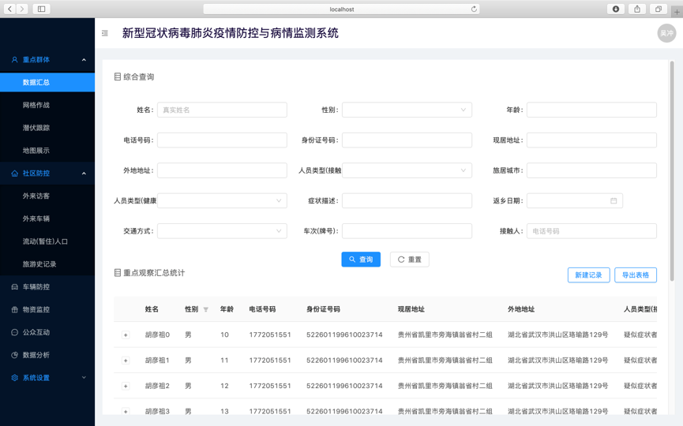
Task: Click the 数据分析 pie chart icon
Action: pyautogui.click(x=15, y=355)
